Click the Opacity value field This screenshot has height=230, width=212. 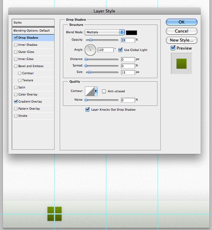128,40
